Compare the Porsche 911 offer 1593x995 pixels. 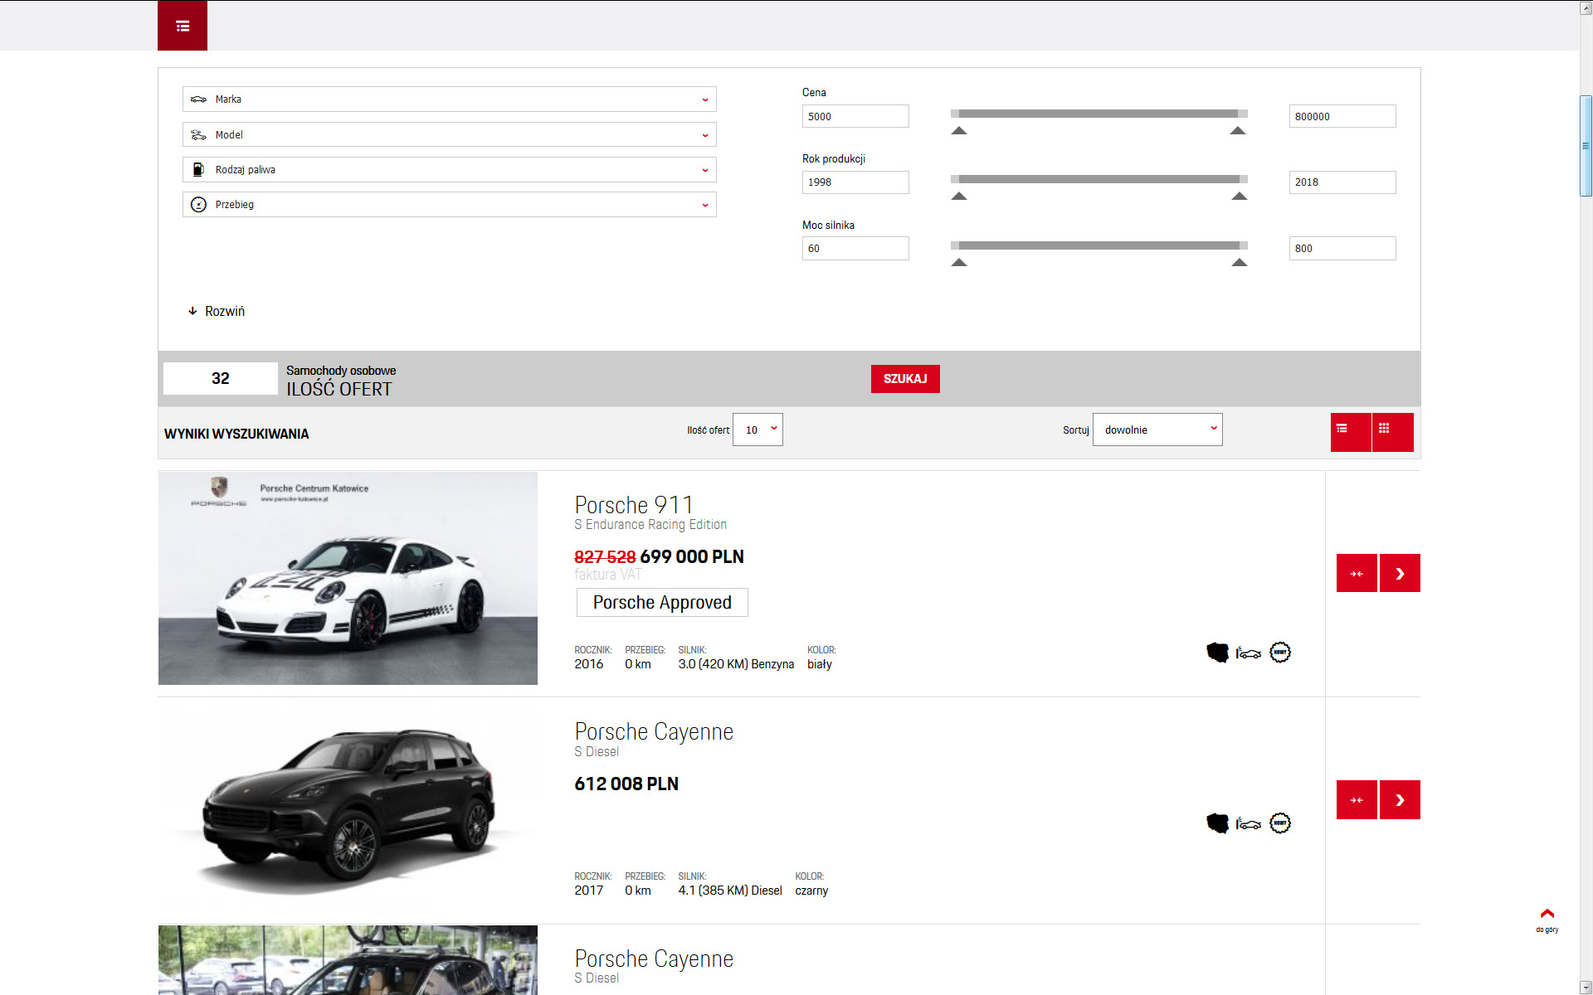[x=1357, y=573]
